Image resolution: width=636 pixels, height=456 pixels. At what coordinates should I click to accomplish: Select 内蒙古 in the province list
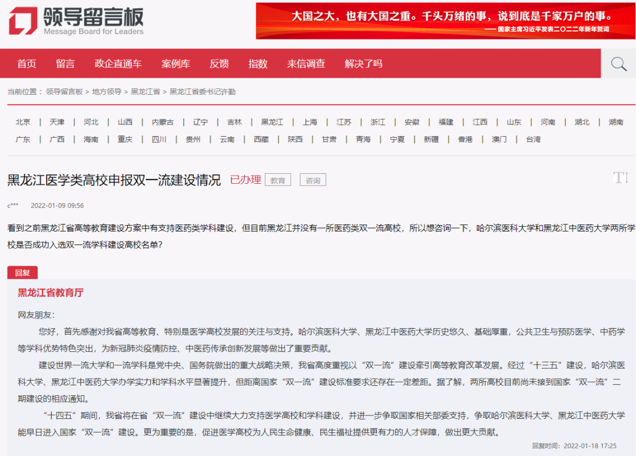pos(163,122)
